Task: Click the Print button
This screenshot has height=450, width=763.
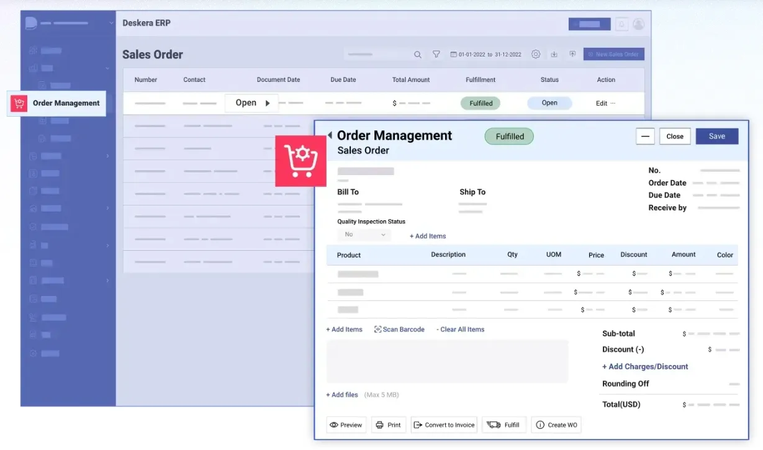Action: (x=389, y=425)
